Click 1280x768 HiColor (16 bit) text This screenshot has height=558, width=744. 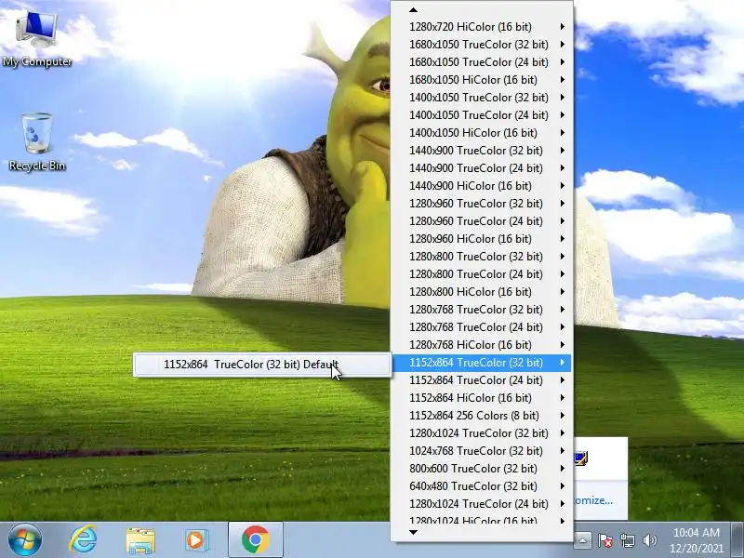coord(471,344)
